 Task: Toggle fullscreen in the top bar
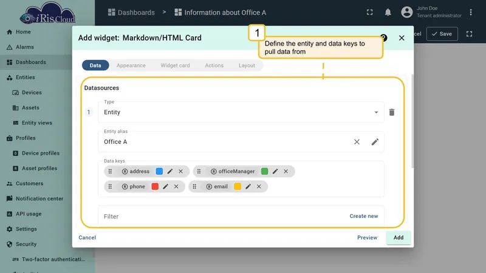tap(370, 12)
